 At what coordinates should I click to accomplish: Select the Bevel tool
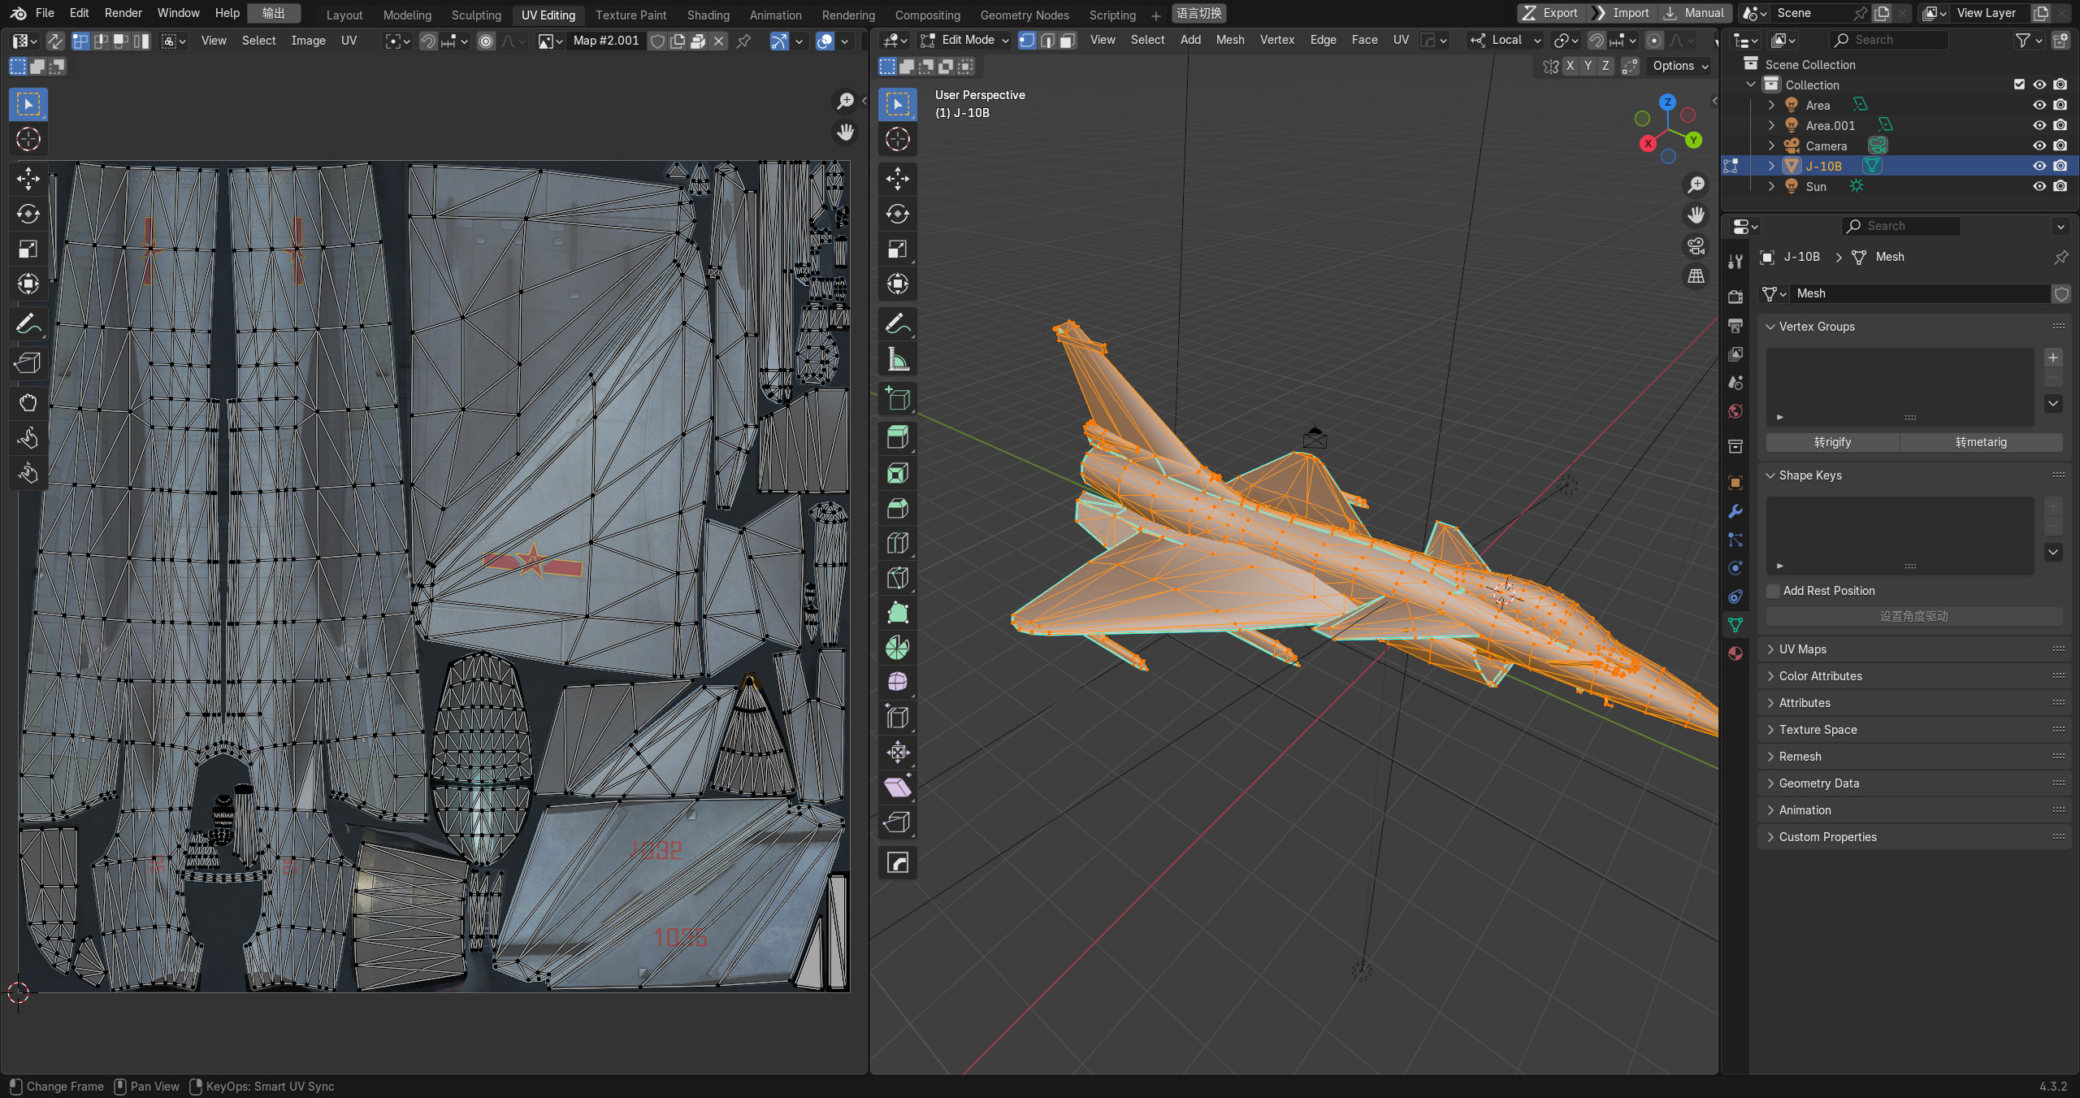pos(898,509)
